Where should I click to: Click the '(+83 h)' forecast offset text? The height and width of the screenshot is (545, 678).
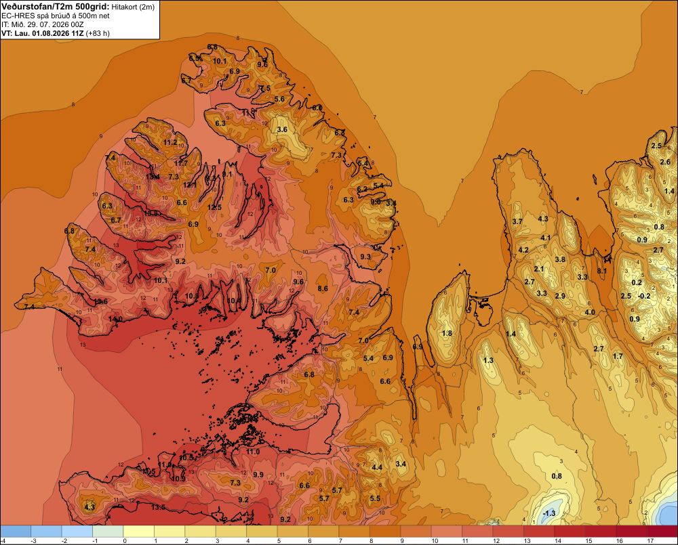click(98, 33)
